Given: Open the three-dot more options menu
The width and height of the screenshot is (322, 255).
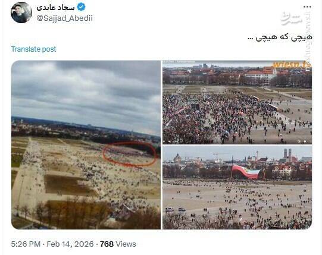Looking at the screenshot, I should (x=307, y=7).
